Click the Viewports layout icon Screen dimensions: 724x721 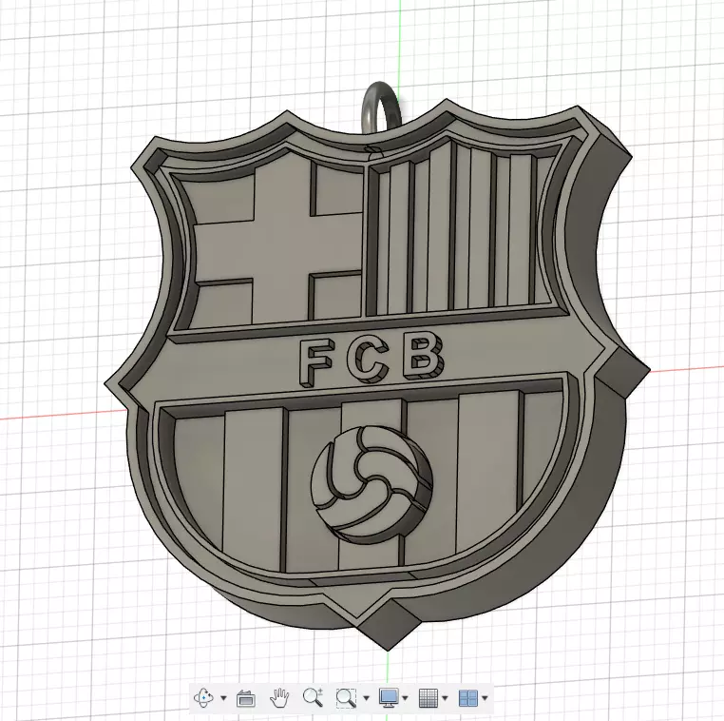(x=468, y=698)
